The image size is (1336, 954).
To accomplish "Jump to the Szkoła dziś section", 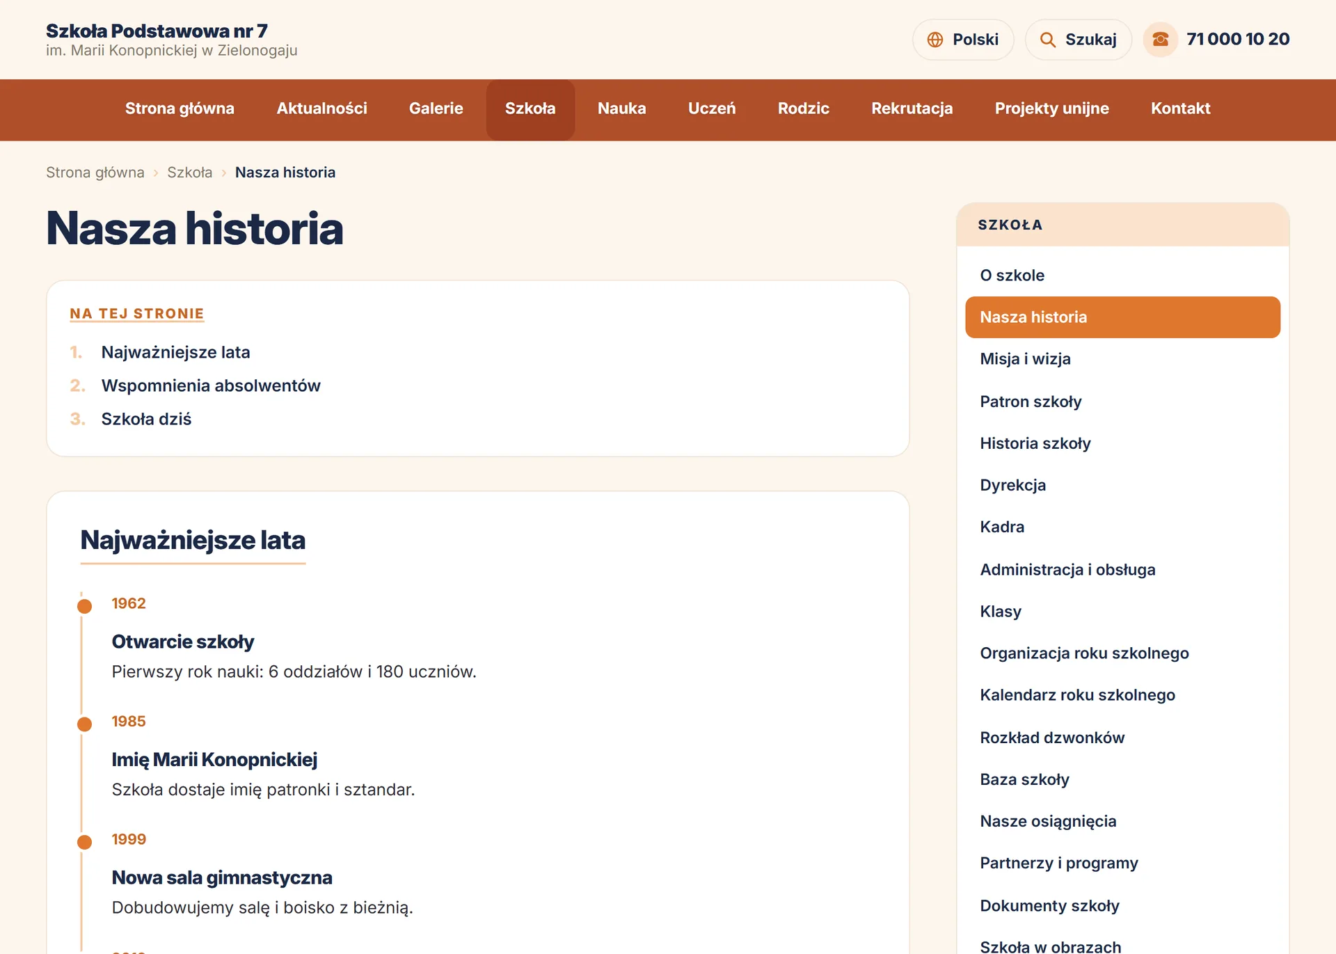I will [146, 419].
